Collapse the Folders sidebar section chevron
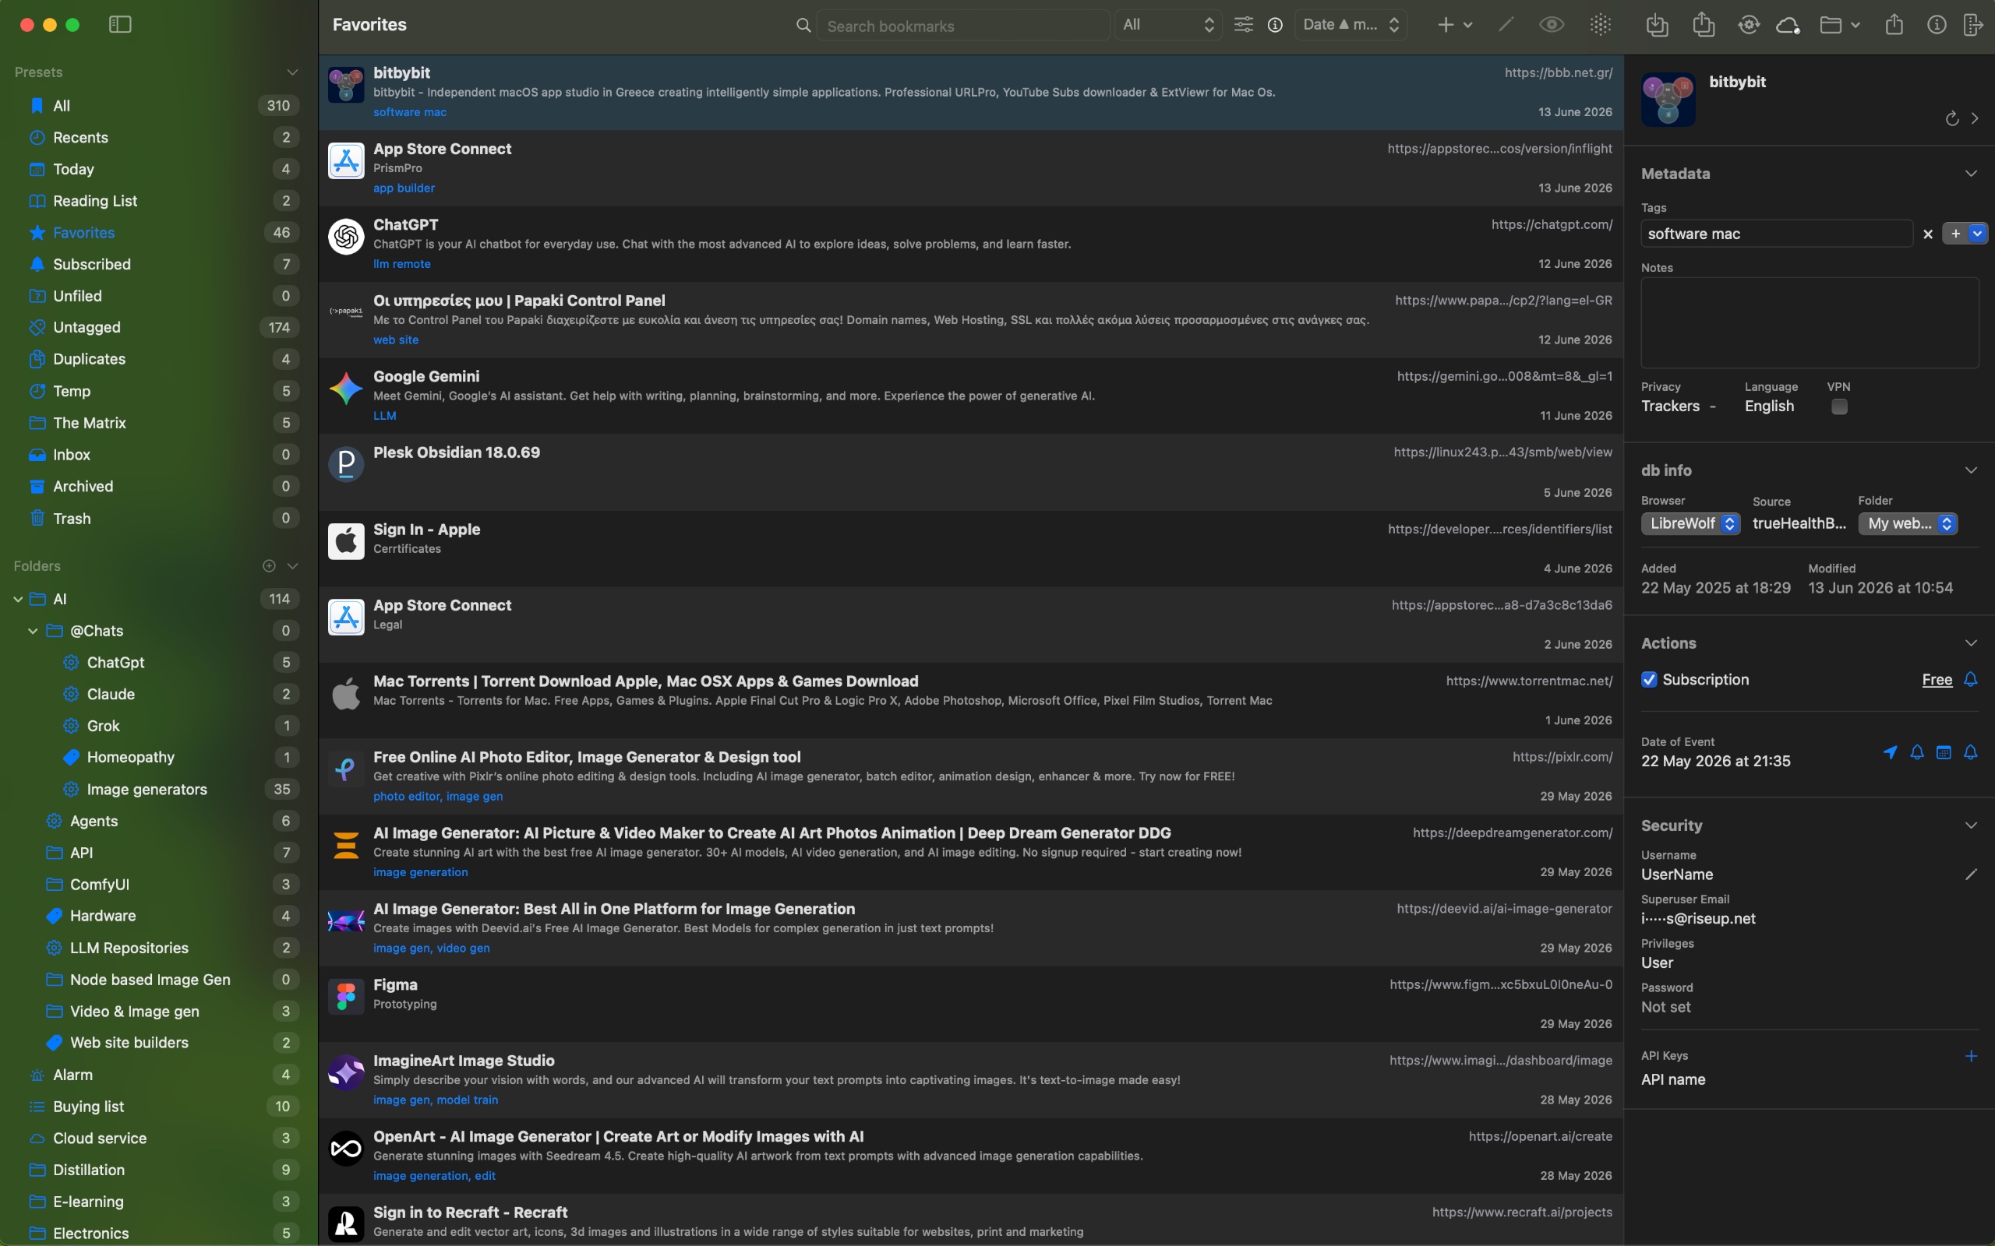Image resolution: width=1995 pixels, height=1246 pixels. coord(291,565)
